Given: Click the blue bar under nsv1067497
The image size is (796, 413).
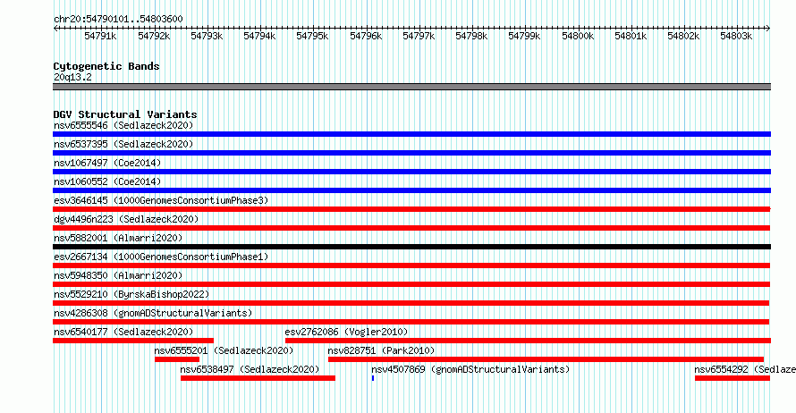Looking at the screenshot, I should (411, 172).
